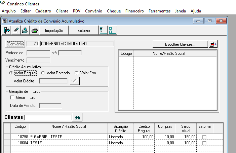Click the select all checkmarks icon
This screenshot has height=153, width=236.
click(103, 30)
